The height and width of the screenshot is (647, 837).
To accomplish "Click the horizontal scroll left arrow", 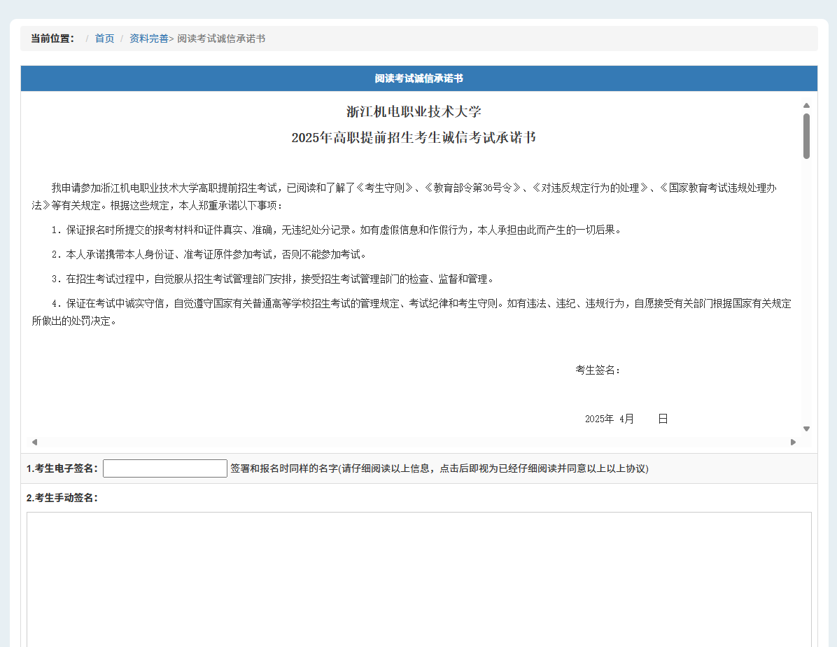I will (x=34, y=442).
